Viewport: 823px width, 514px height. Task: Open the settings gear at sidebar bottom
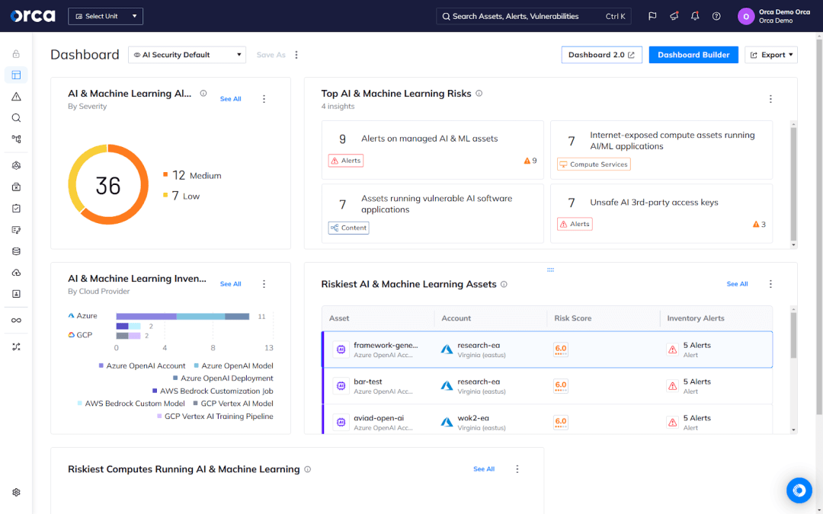pos(16,493)
